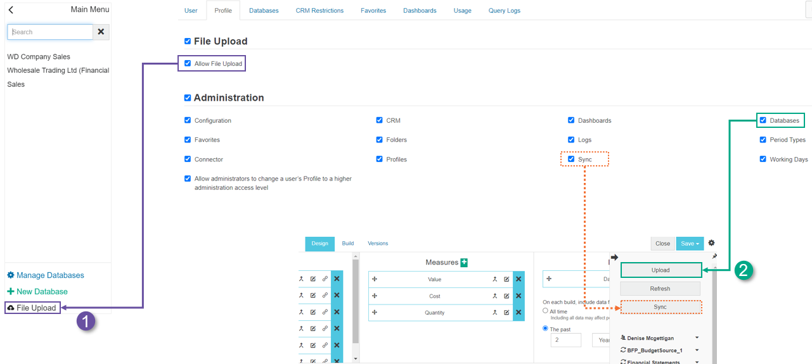Screen dimensions: 812x364
Task: Open settings gear next to Save
Action: tap(711, 243)
